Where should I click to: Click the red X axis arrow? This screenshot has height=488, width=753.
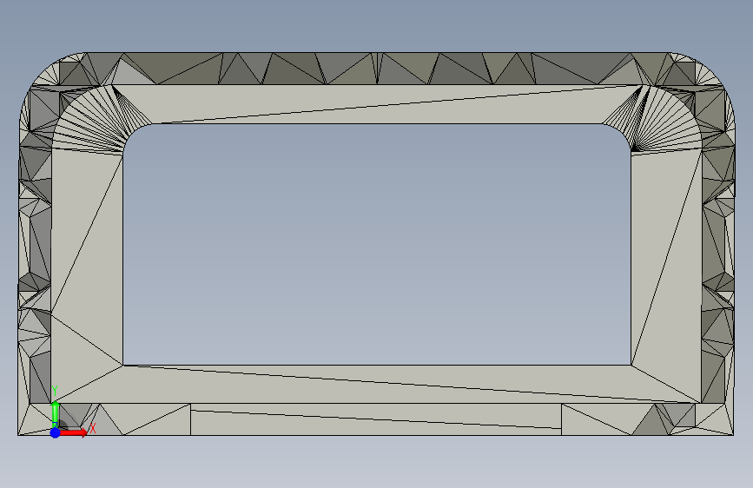click(74, 432)
